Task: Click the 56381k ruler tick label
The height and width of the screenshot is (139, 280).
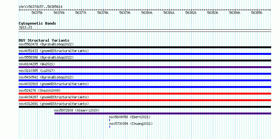Action: (169, 13)
